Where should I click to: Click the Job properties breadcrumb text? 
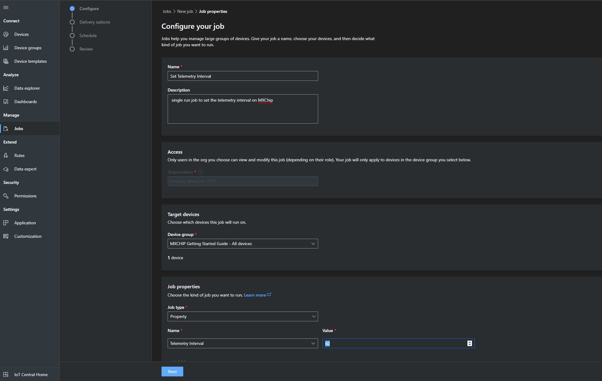point(213,11)
